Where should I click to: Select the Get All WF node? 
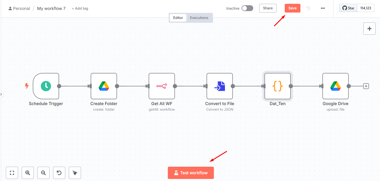pos(162,86)
